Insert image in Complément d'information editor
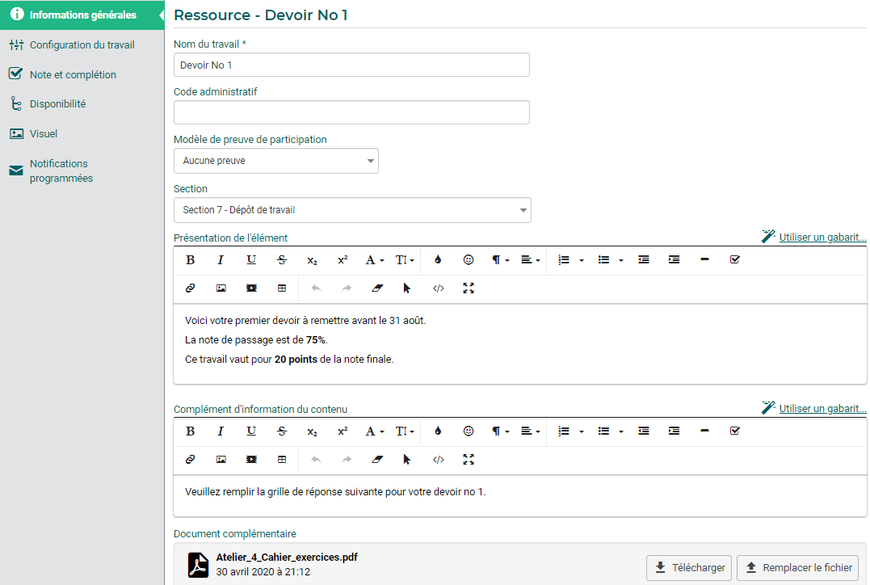Image resolution: width=870 pixels, height=585 pixels. click(x=221, y=460)
